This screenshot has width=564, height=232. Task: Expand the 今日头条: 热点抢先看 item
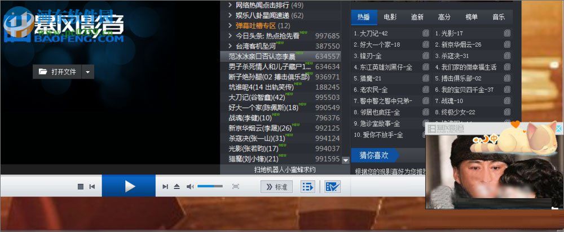230,36
